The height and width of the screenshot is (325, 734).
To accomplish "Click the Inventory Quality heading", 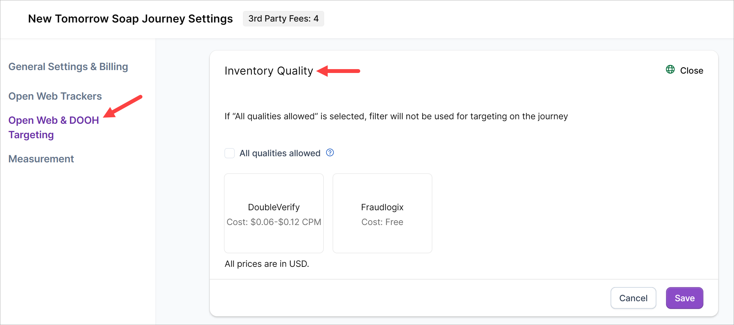I will [x=269, y=71].
